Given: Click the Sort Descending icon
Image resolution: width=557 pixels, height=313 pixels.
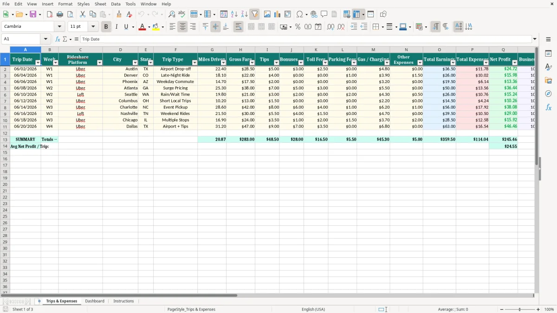Looking at the screenshot, I should click(244, 14).
